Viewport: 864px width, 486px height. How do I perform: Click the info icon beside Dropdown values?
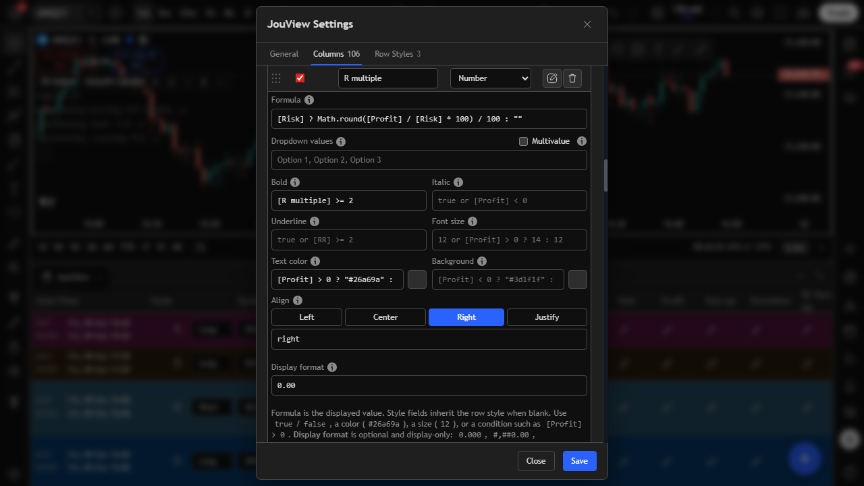coord(341,142)
